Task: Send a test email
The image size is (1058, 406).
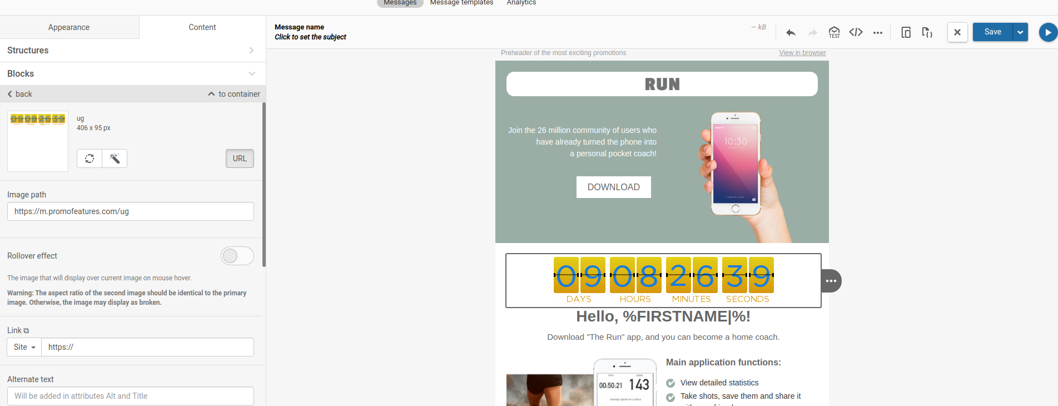Action: (834, 32)
